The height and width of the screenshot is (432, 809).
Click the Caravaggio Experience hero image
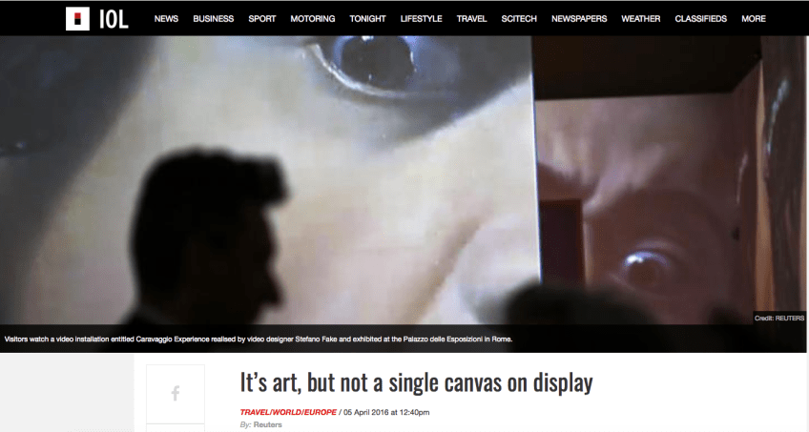point(404,181)
